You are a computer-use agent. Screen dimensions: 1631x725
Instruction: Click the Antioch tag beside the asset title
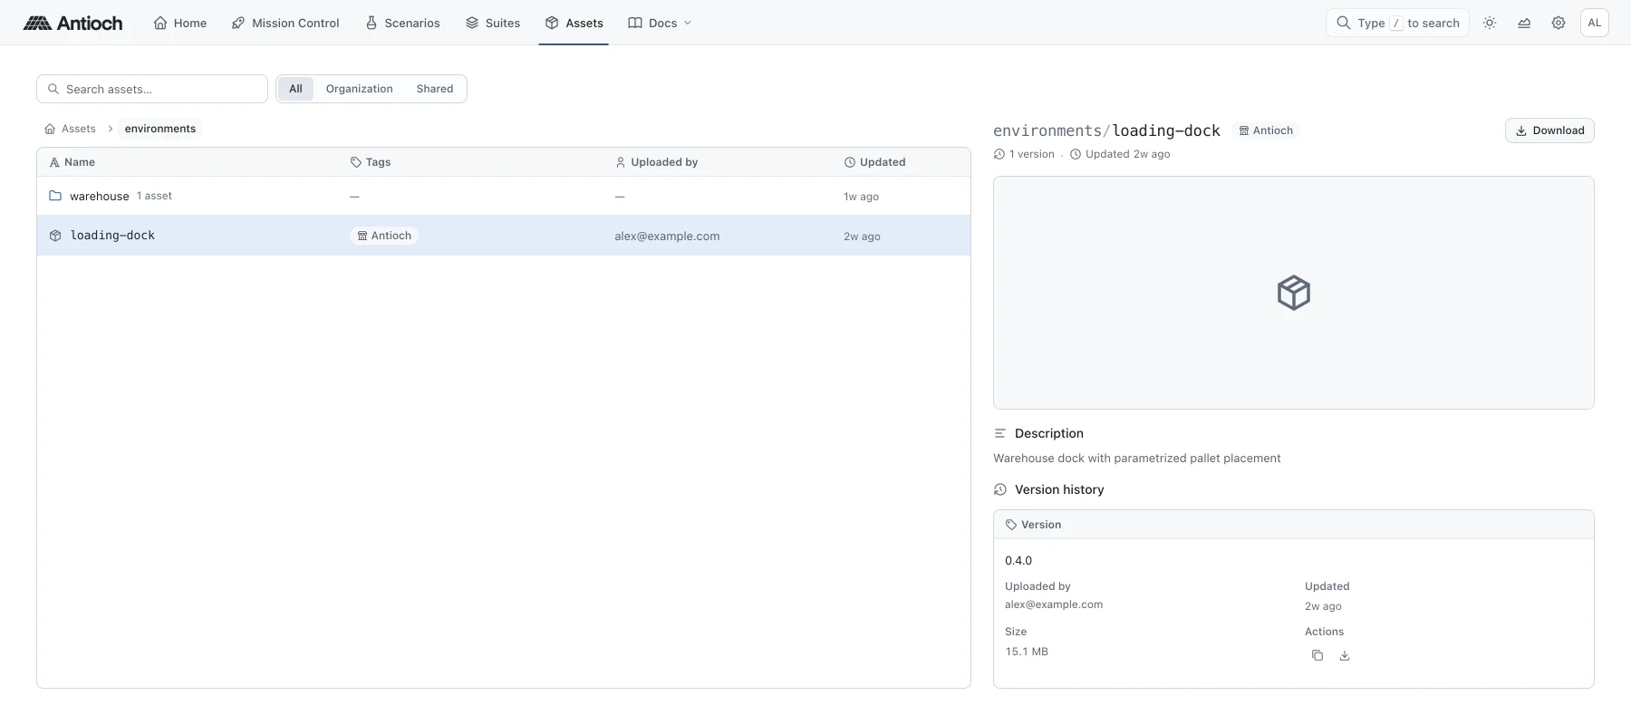(1266, 130)
